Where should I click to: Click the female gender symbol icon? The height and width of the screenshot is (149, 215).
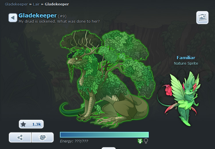tap(146, 141)
